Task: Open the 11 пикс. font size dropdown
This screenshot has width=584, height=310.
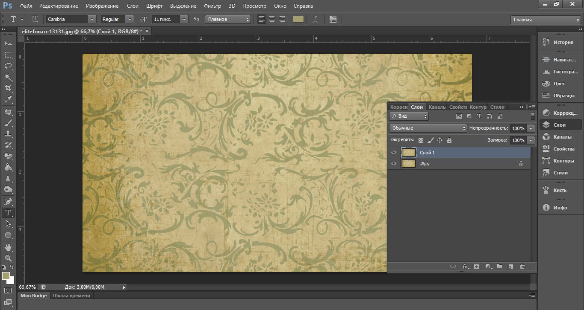Action: pyautogui.click(x=184, y=19)
